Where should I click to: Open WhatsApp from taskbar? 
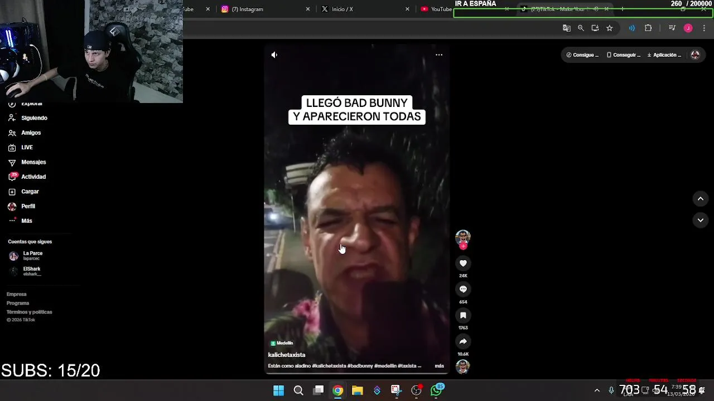click(x=436, y=390)
